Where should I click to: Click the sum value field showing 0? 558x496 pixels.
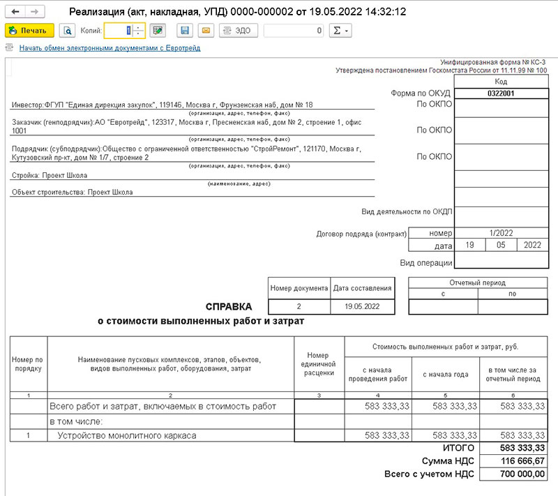294,31
